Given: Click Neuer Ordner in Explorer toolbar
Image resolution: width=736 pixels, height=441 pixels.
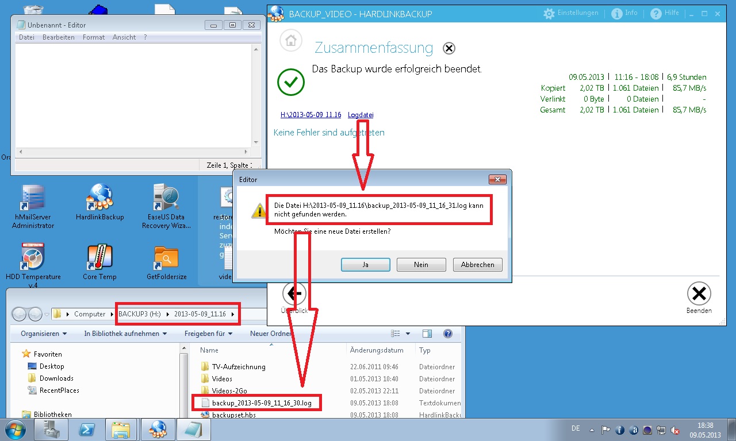Looking at the screenshot, I should pyautogui.click(x=271, y=334).
